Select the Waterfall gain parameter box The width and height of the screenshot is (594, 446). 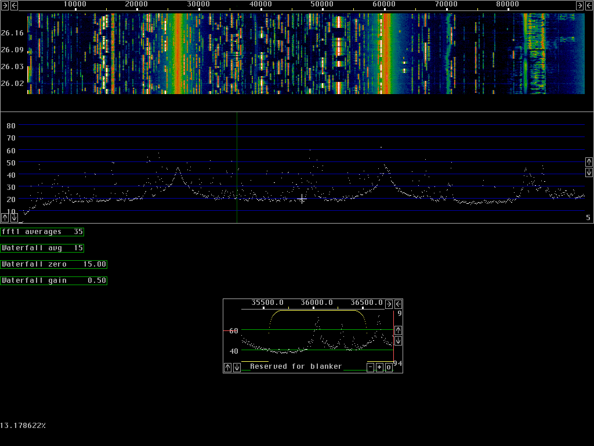pyautogui.click(x=54, y=280)
